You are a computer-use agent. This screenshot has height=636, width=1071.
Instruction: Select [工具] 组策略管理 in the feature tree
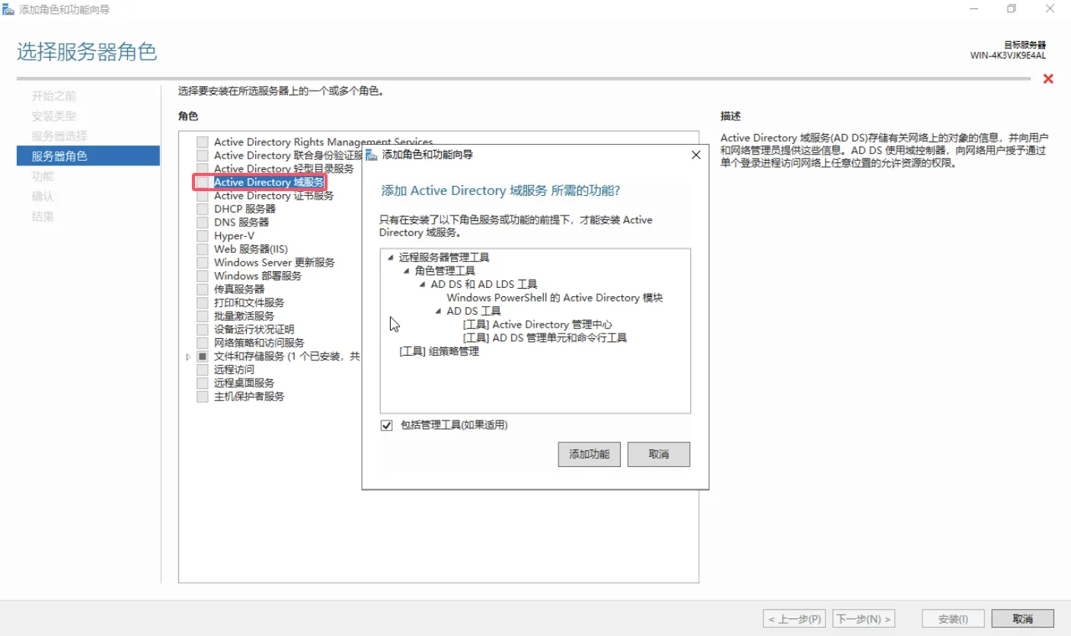pyautogui.click(x=439, y=351)
